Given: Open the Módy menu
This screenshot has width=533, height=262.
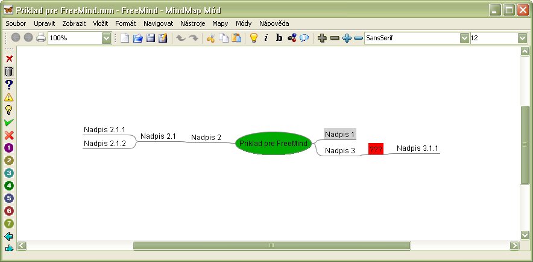Looking at the screenshot, I should pyautogui.click(x=244, y=23).
